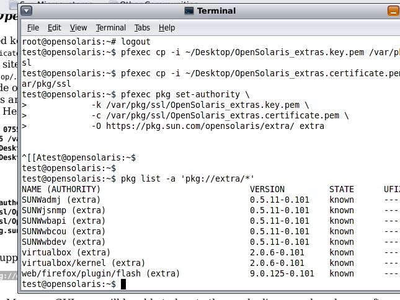Click the virtualbox/kernel (extra) package line

(x=84, y=263)
